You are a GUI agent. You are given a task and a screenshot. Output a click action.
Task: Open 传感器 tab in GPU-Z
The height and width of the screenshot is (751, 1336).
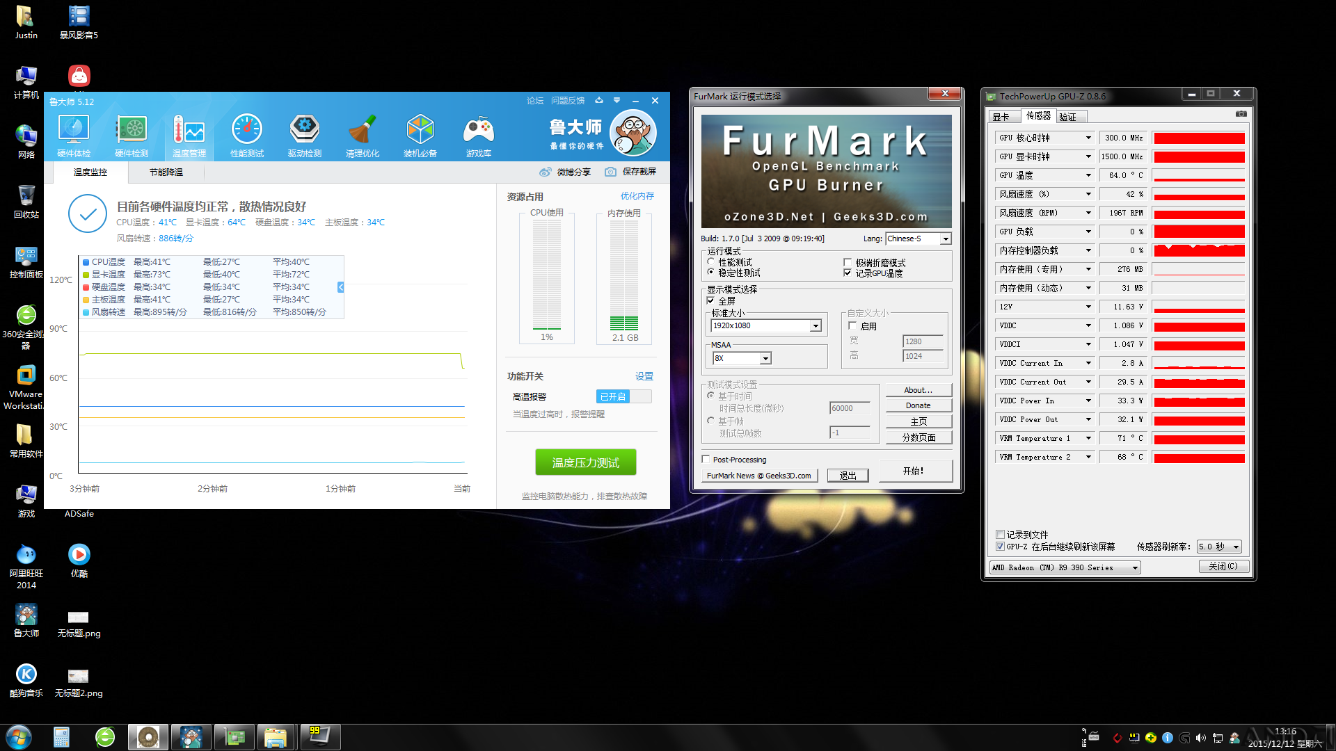[x=1038, y=115]
